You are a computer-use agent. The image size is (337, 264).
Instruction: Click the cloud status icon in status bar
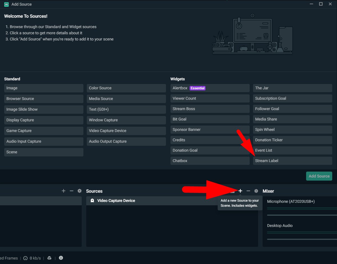pyautogui.click(x=49, y=258)
